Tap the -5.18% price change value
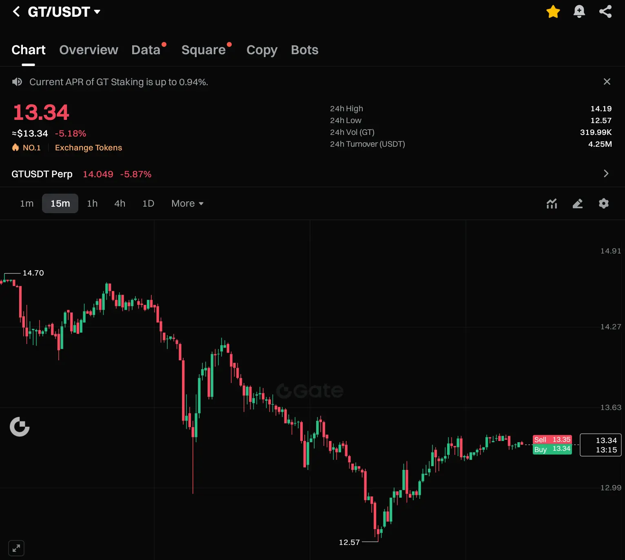 point(71,133)
